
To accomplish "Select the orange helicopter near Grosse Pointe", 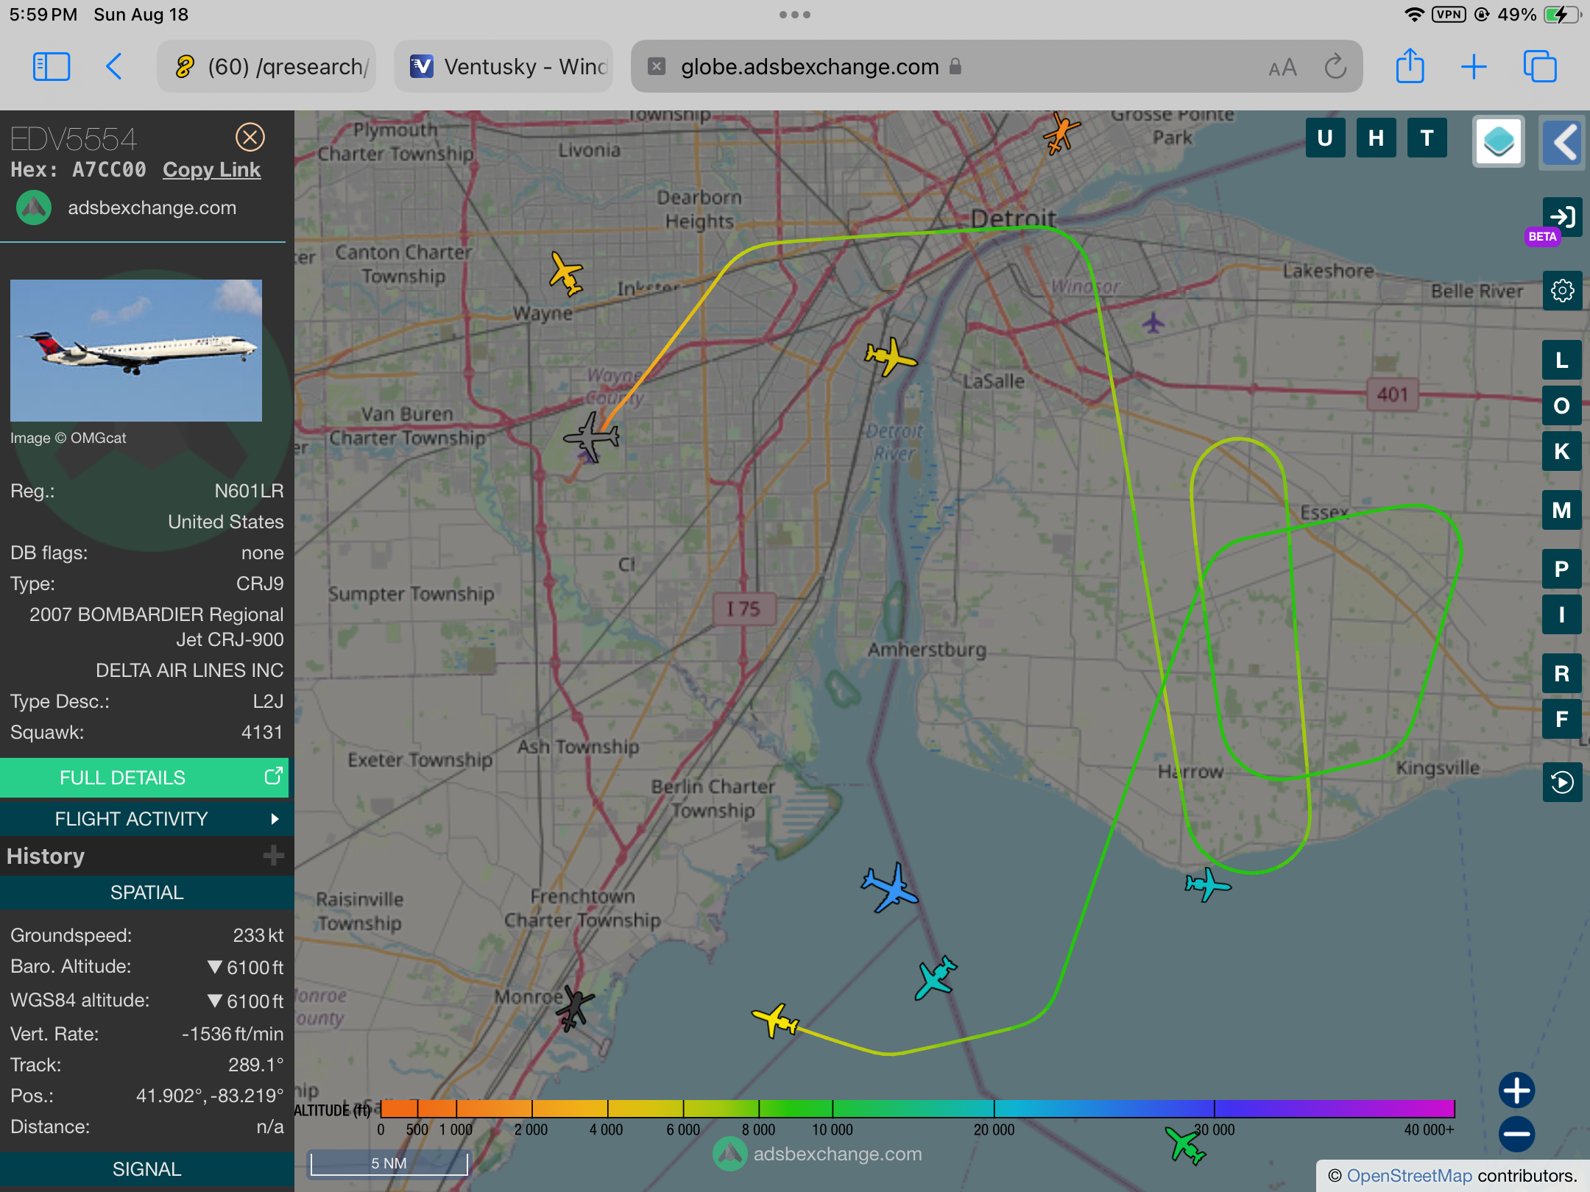I will click(x=1061, y=132).
